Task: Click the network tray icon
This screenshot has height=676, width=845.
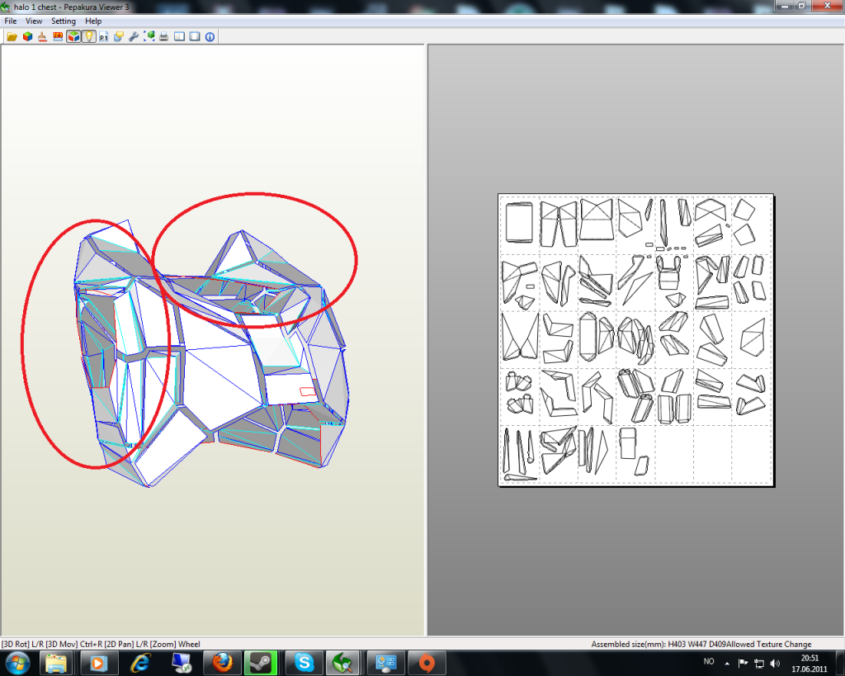Action: pyautogui.click(x=759, y=664)
